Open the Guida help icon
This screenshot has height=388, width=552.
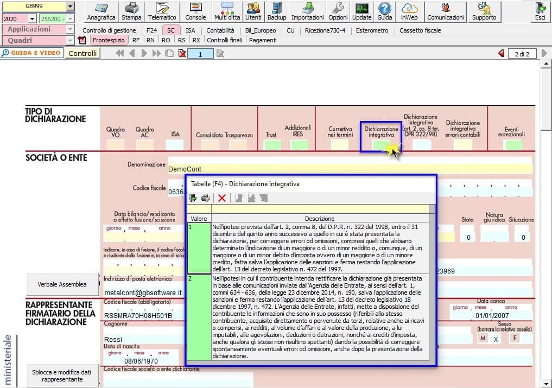pos(384,11)
